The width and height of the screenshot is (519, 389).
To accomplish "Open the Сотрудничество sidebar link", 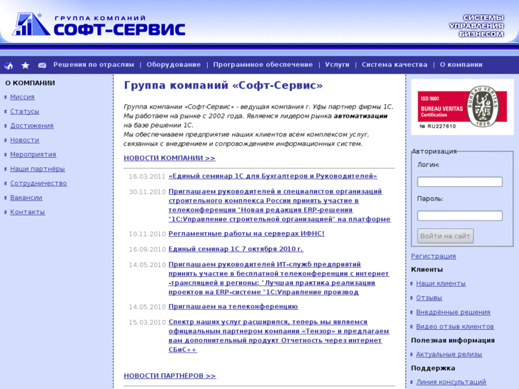I will coord(39,183).
